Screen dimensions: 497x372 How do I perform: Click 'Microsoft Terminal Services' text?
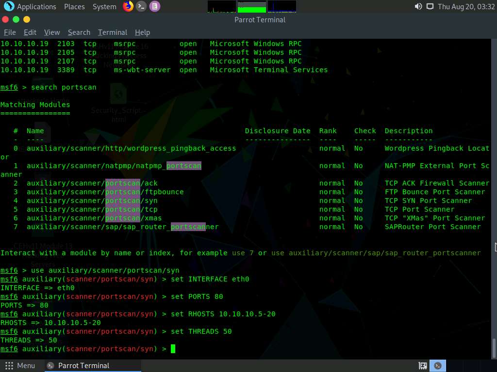tap(269, 70)
